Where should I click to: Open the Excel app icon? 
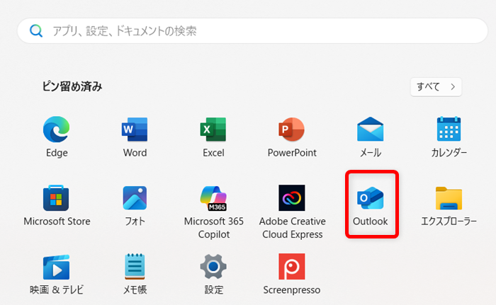(213, 131)
